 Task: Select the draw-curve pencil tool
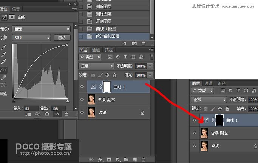point(5,77)
